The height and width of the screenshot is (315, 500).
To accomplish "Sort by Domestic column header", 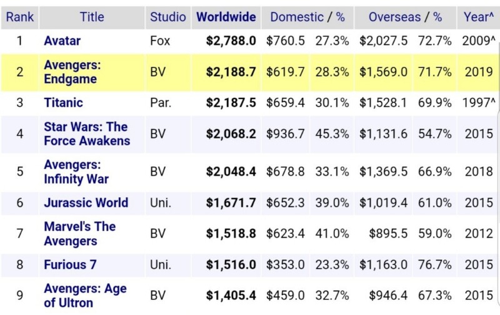I will tap(297, 17).
